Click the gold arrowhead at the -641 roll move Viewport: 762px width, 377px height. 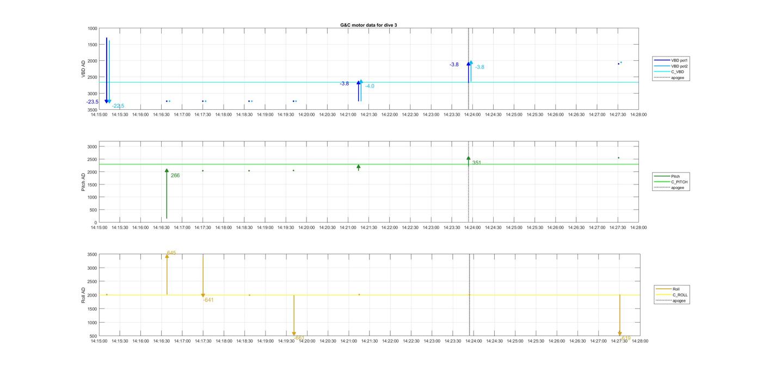click(x=203, y=295)
